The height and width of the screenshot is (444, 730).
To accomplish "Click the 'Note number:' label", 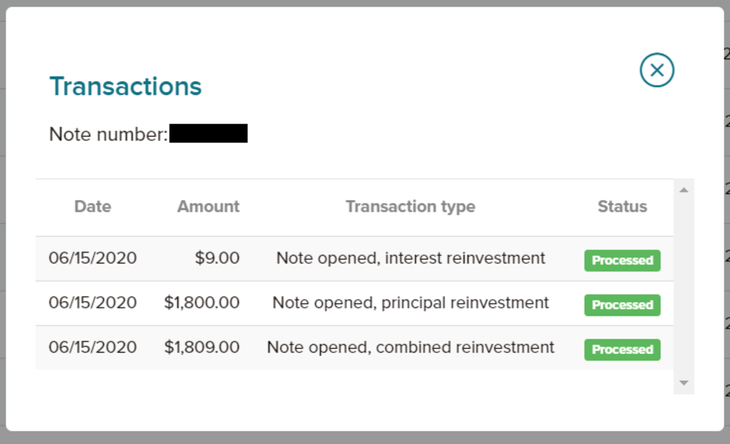I will click(108, 134).
